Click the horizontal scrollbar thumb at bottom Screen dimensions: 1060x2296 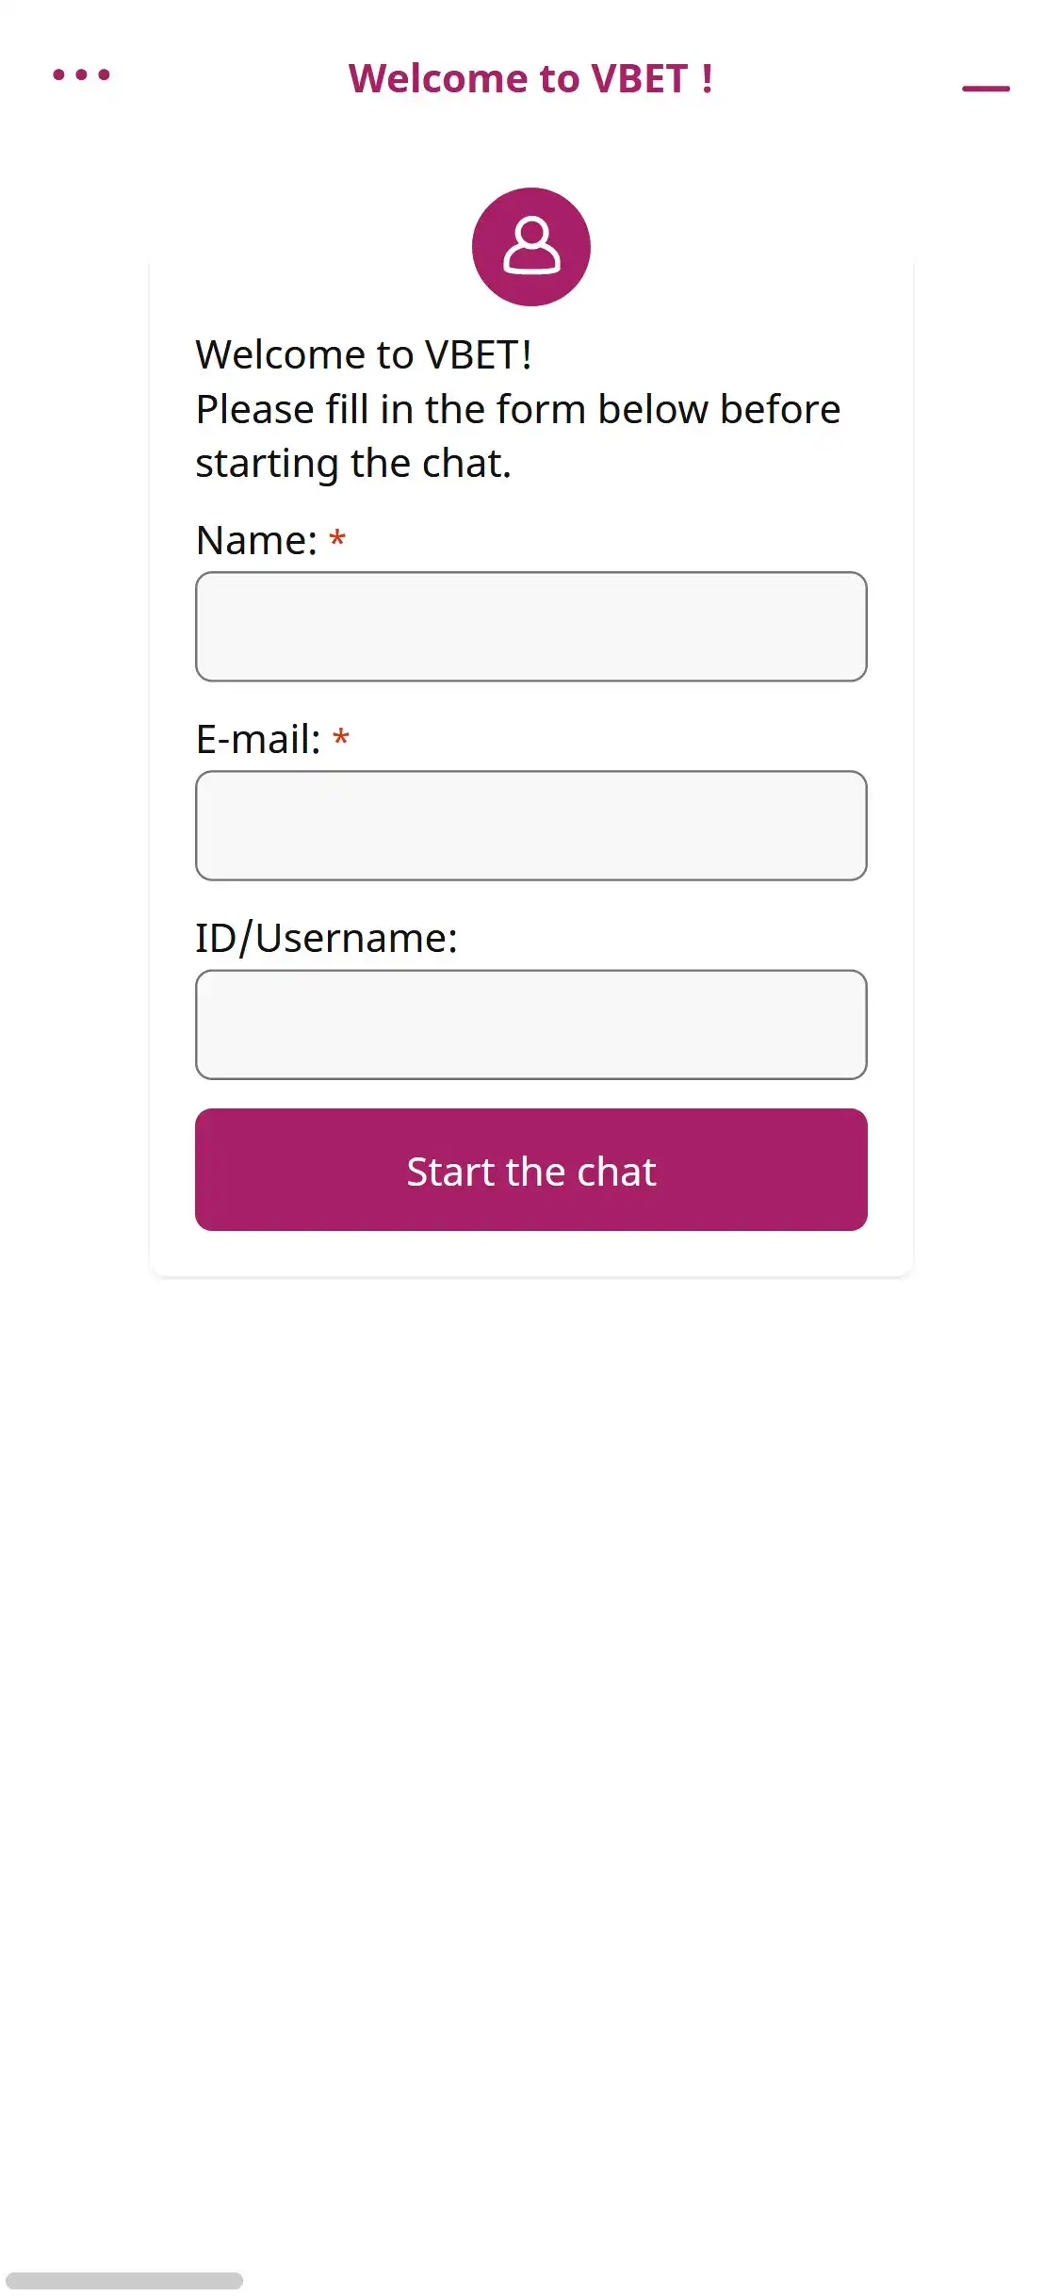point(124,2280)
